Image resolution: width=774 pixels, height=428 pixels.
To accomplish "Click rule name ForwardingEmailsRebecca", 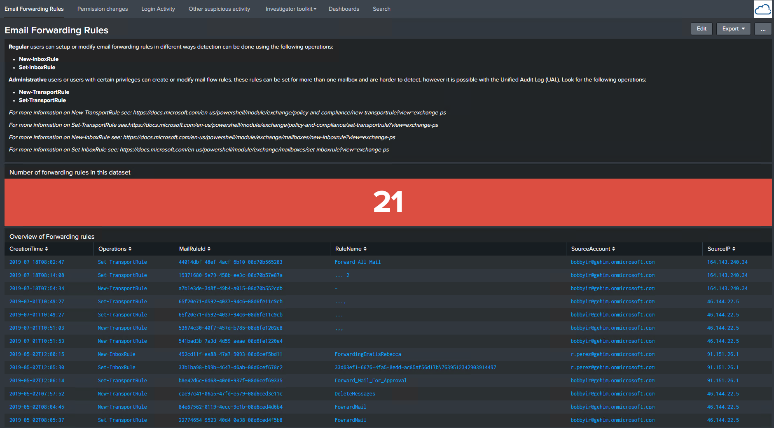I will tap(368, 354).
